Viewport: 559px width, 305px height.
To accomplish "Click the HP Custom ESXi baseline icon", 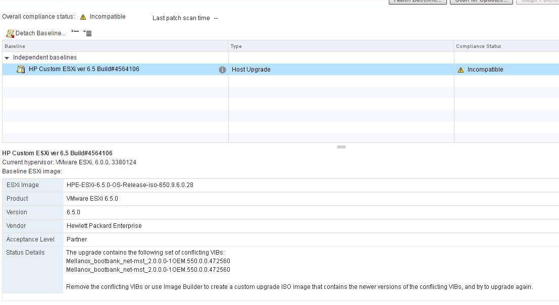I will (x=21, y=70).
